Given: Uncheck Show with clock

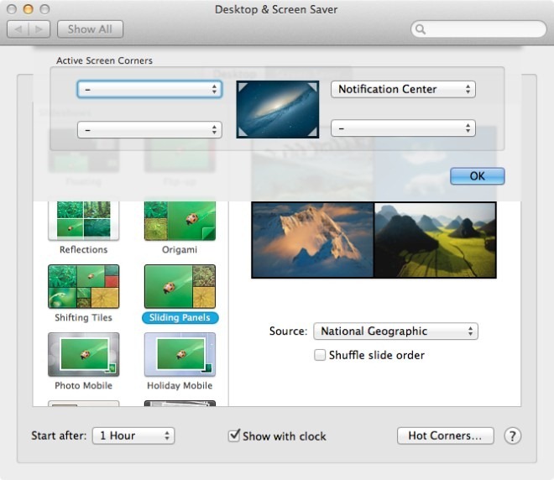Looking at the screenshot, I should pyautogui.click(x=234, y=436).
